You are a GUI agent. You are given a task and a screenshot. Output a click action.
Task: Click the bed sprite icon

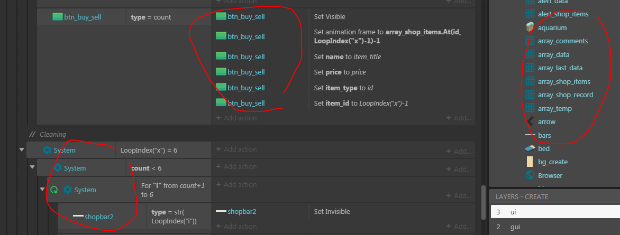530,148
